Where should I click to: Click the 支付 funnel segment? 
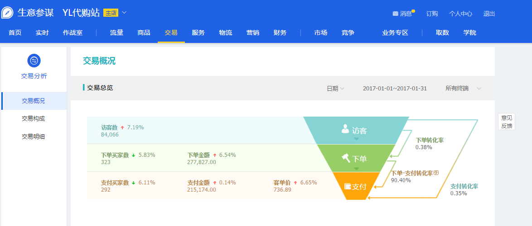[356, 186]
